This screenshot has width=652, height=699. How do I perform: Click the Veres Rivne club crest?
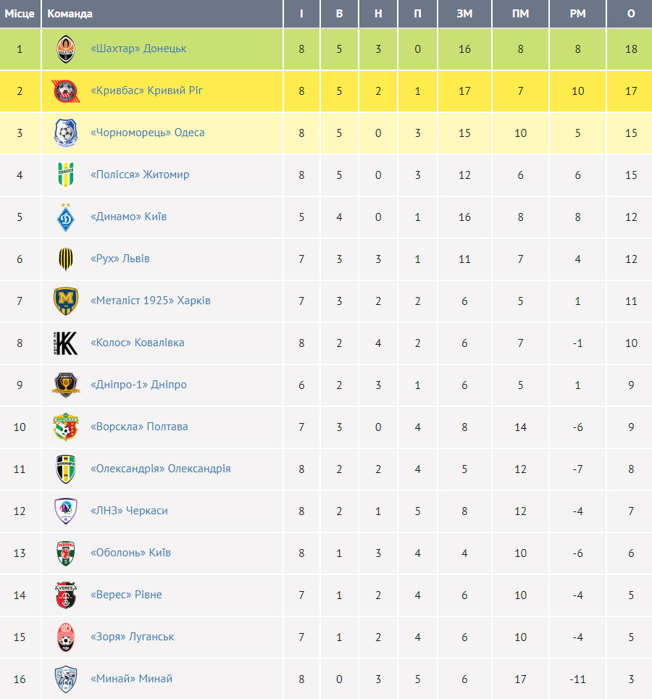point(65,595)
